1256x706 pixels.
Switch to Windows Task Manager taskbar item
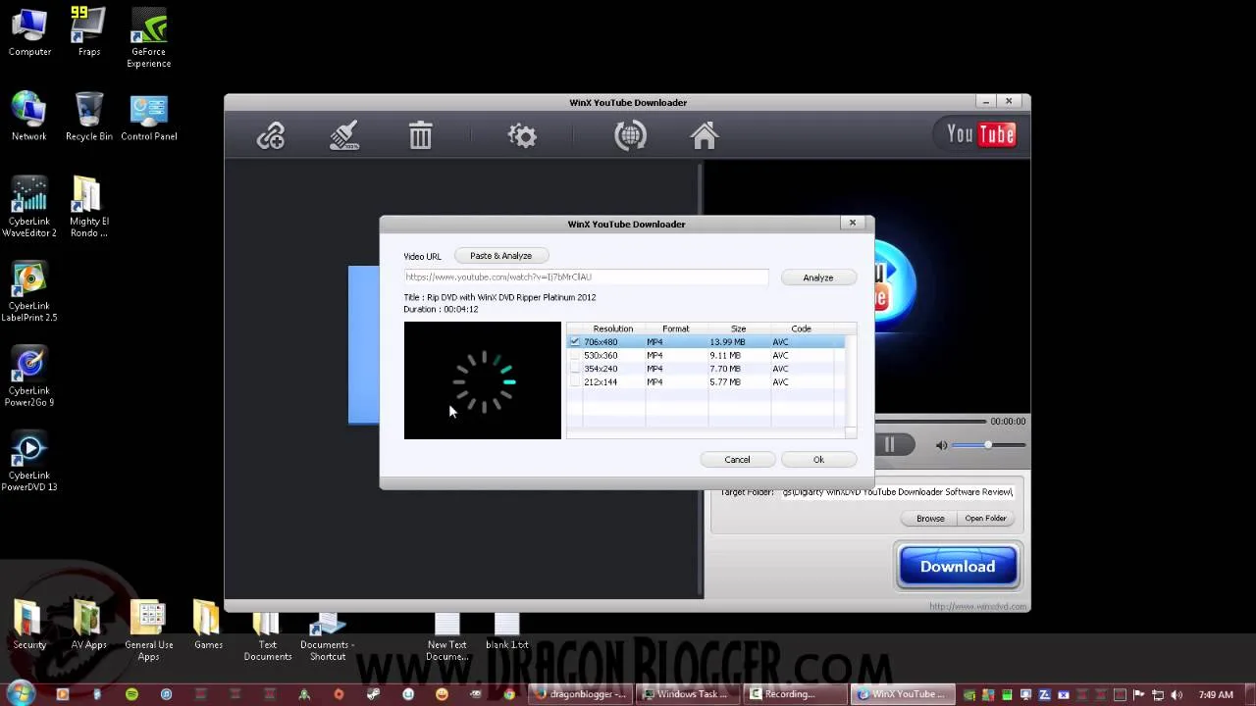[686, 694]
